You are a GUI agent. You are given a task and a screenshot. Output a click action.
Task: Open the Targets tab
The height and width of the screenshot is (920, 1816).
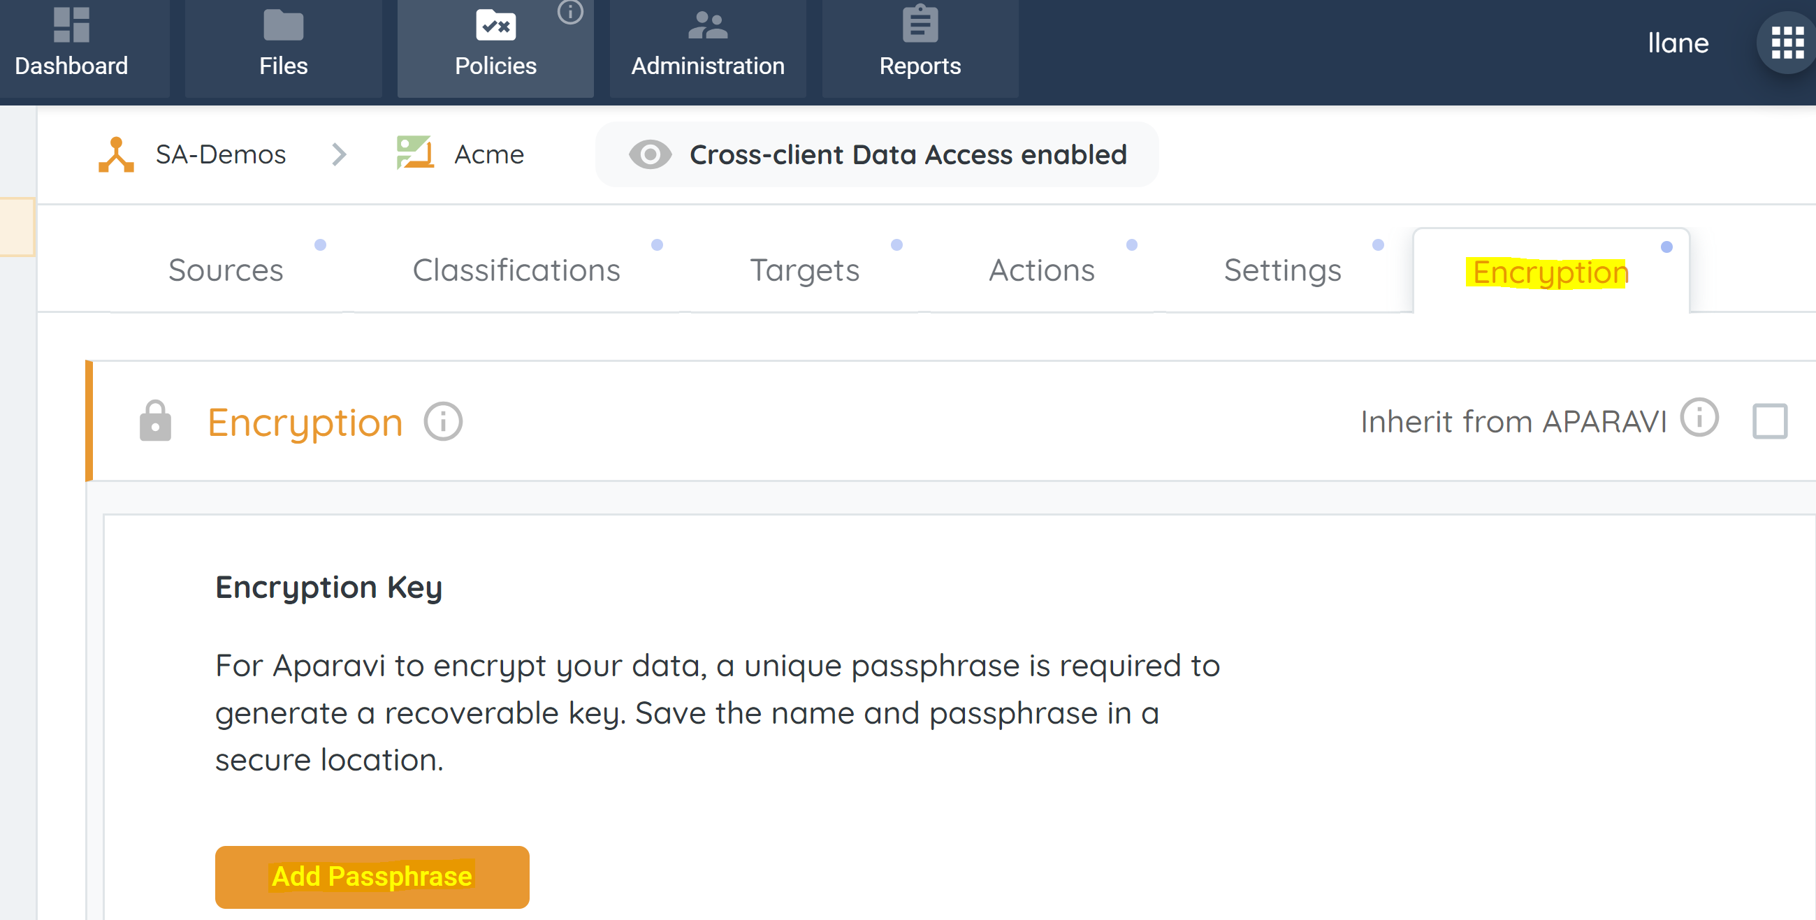pyautogui.click(x=804, y=270)
